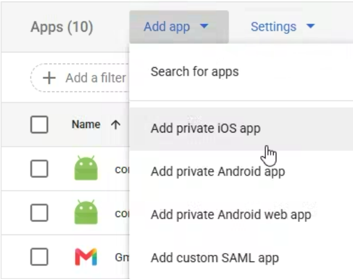
Task: Collapse the Add app dropdown
Action: (x=179, y=27)
